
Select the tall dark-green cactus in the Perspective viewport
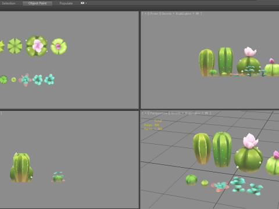coord(222,150)
